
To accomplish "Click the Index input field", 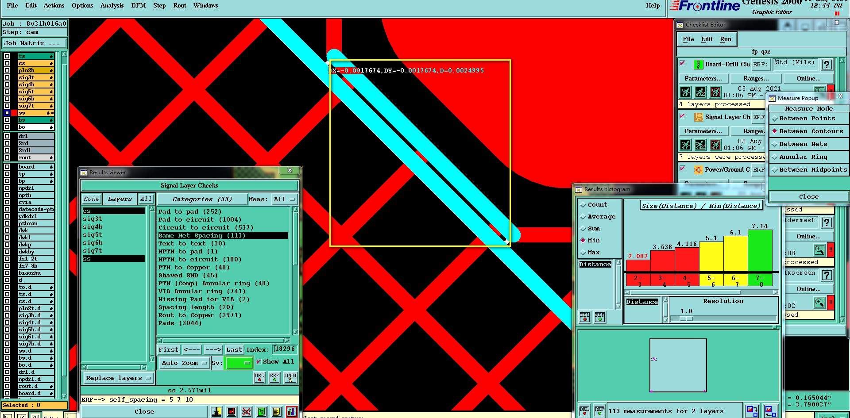I will (285, 349).
